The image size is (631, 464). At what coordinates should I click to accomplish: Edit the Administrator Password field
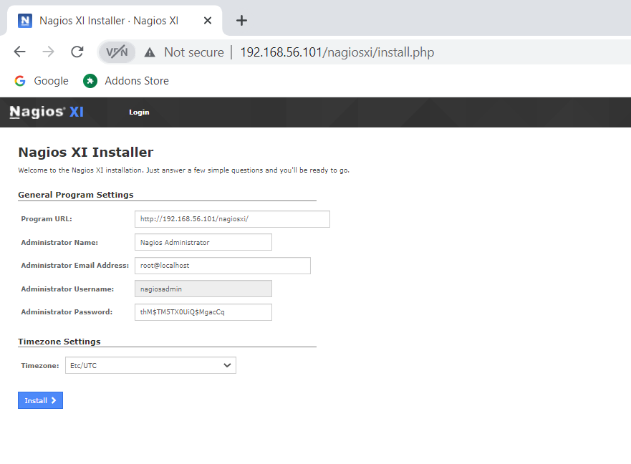(x=203, y=312)
